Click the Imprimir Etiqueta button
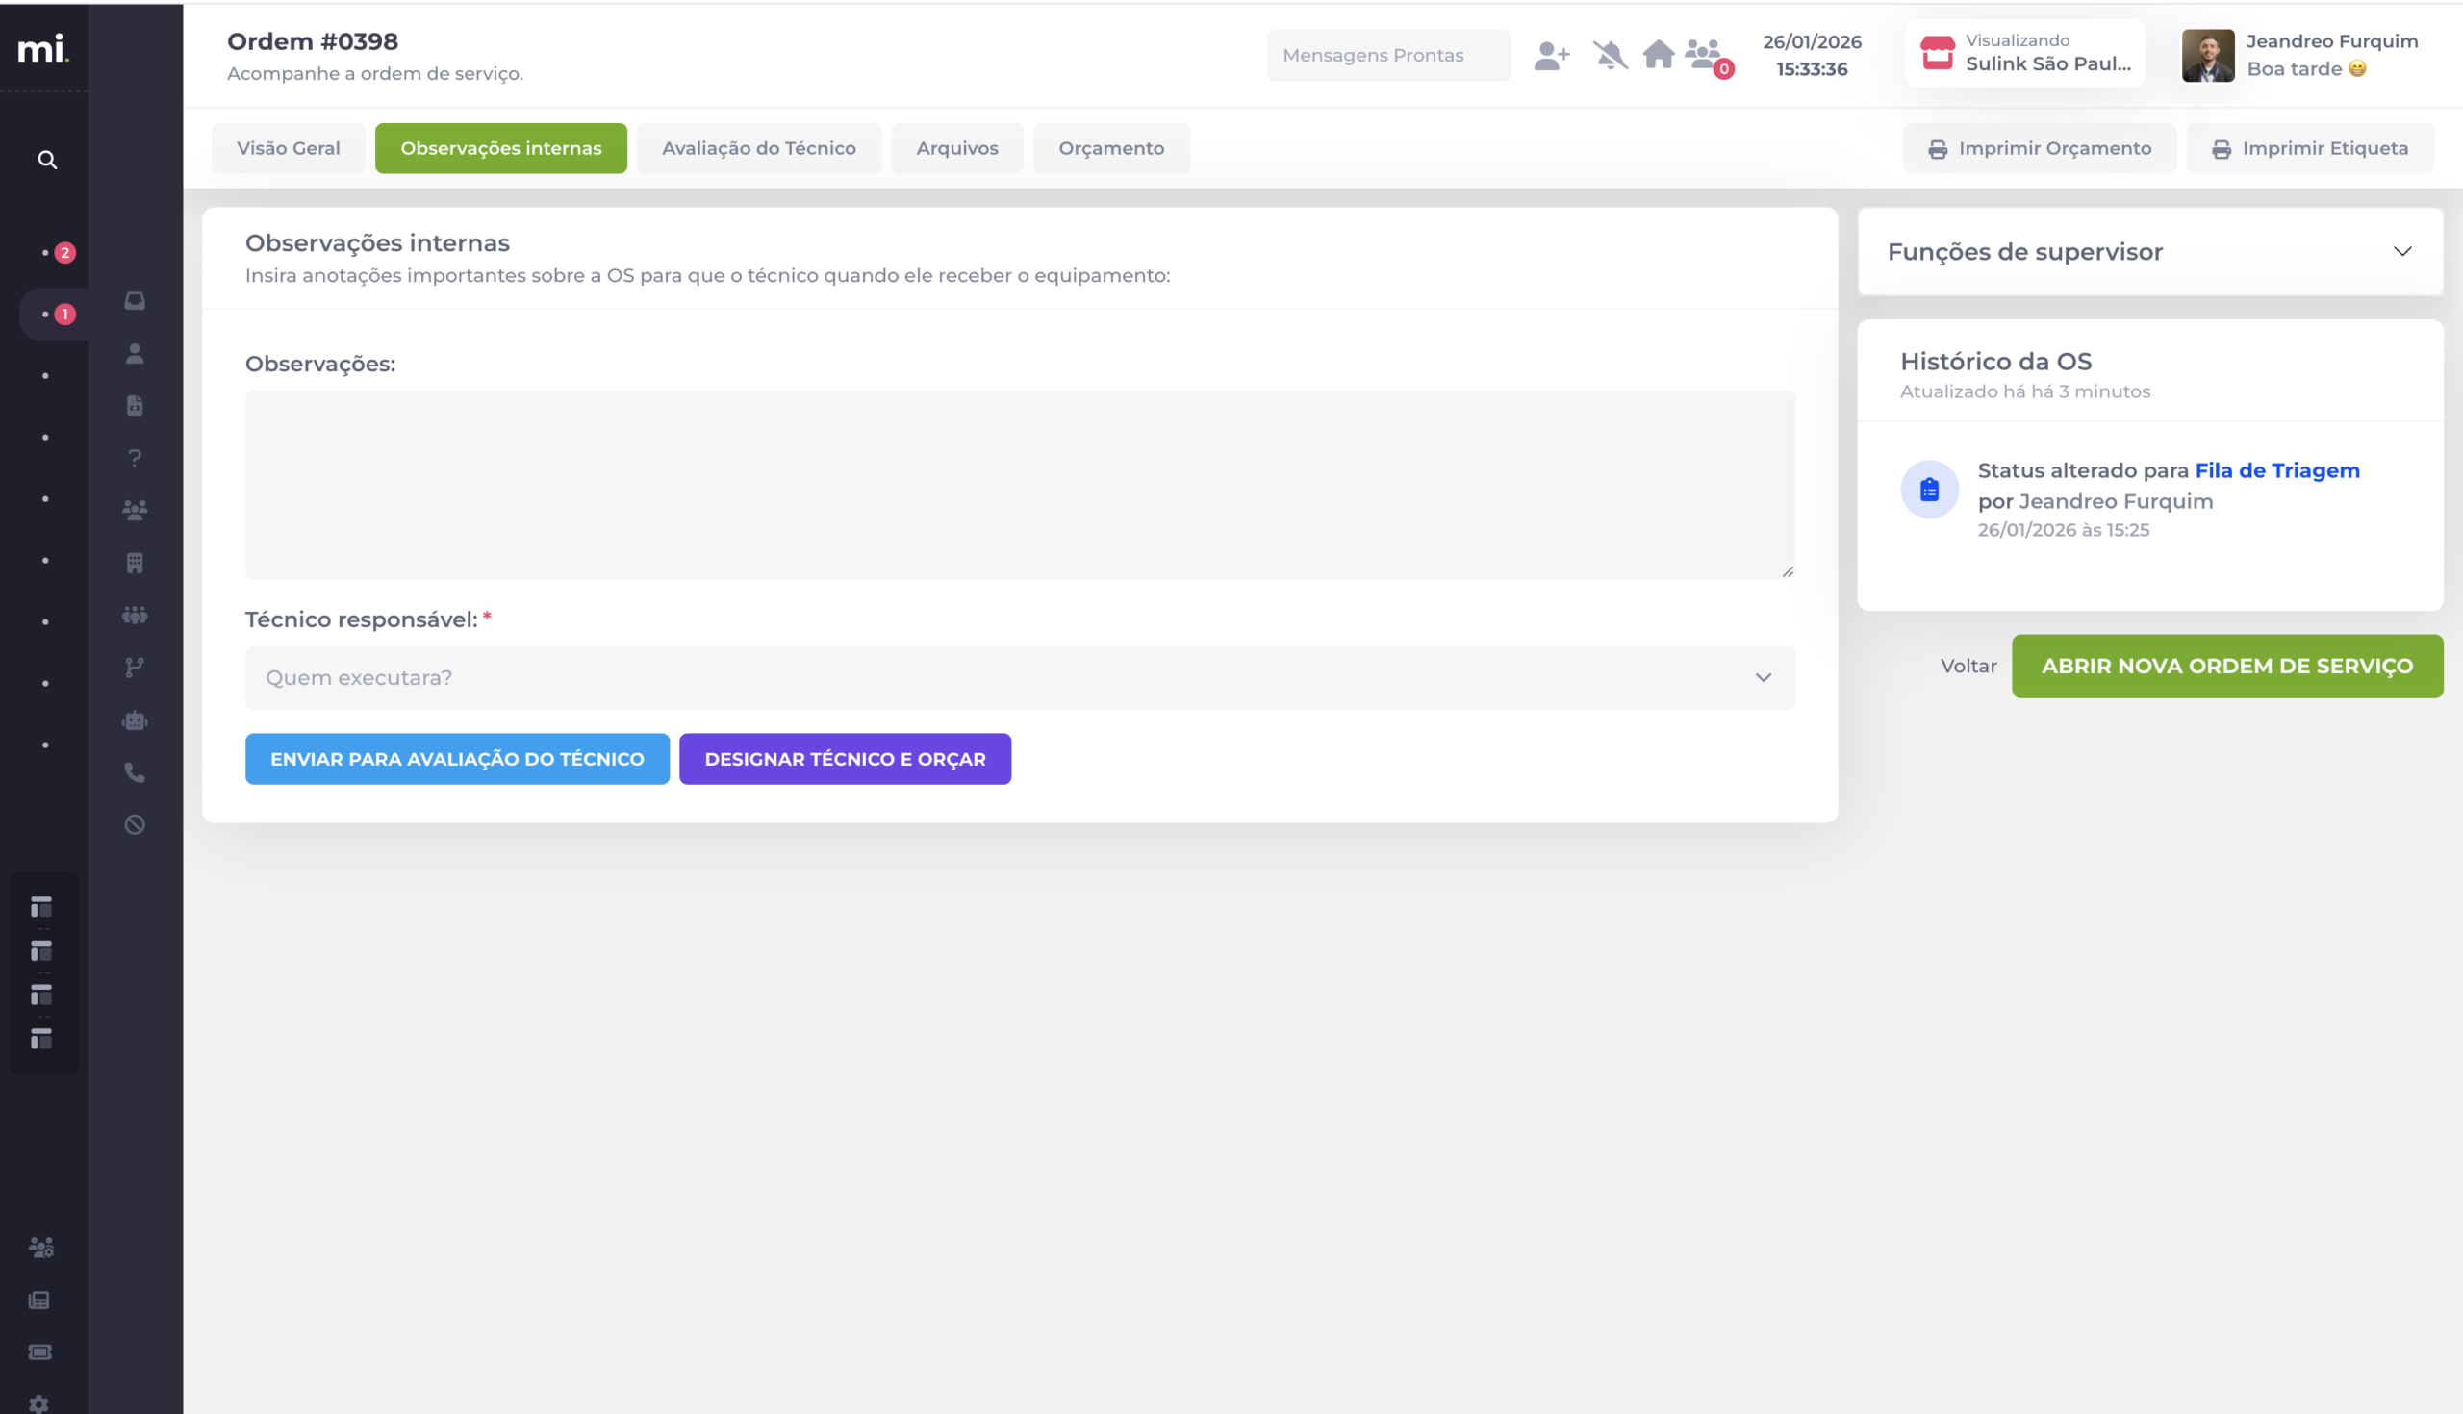Screen dimensions: 2463x1414 [2310, 148]
